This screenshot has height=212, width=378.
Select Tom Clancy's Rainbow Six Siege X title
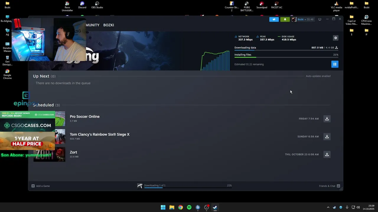click(x=100, y=134)
